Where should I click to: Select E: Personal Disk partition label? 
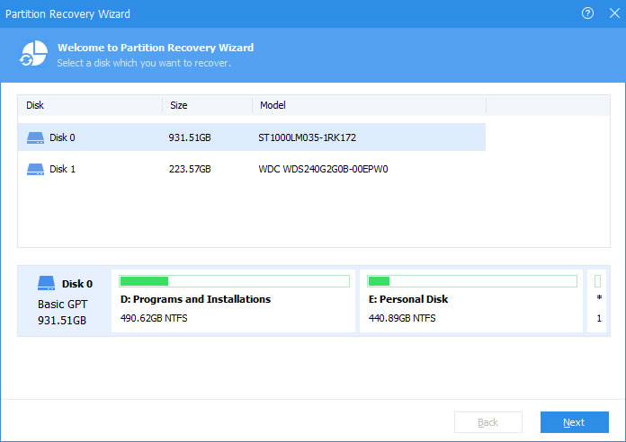tap(408, 299)
